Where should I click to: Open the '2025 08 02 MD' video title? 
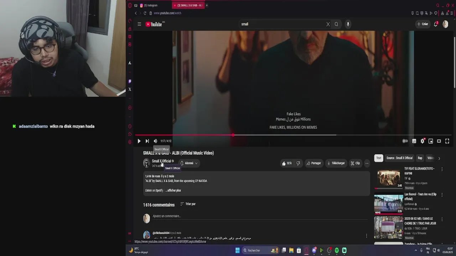pyautogui.click(x=420, y=221)
